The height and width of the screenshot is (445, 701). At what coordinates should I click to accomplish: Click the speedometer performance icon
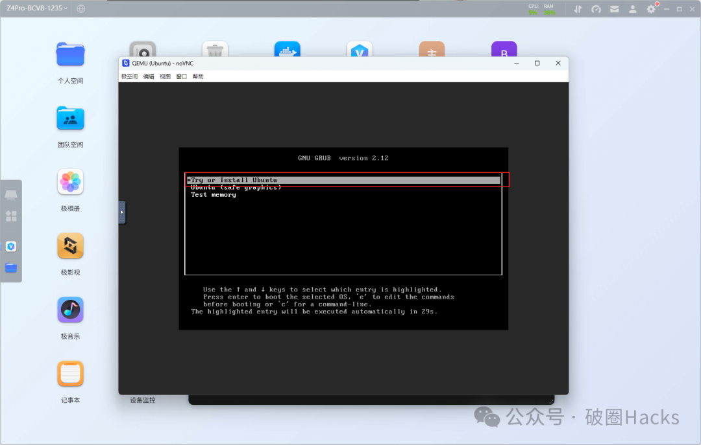click(596, 9)
